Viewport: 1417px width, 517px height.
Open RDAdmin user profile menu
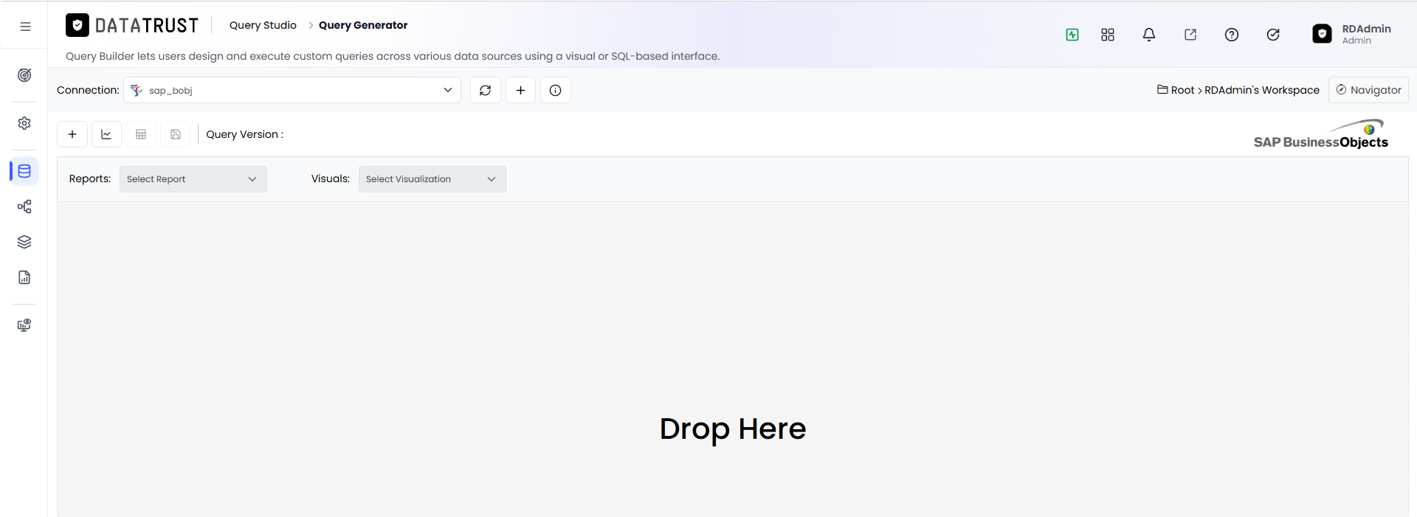(1352, 34)
